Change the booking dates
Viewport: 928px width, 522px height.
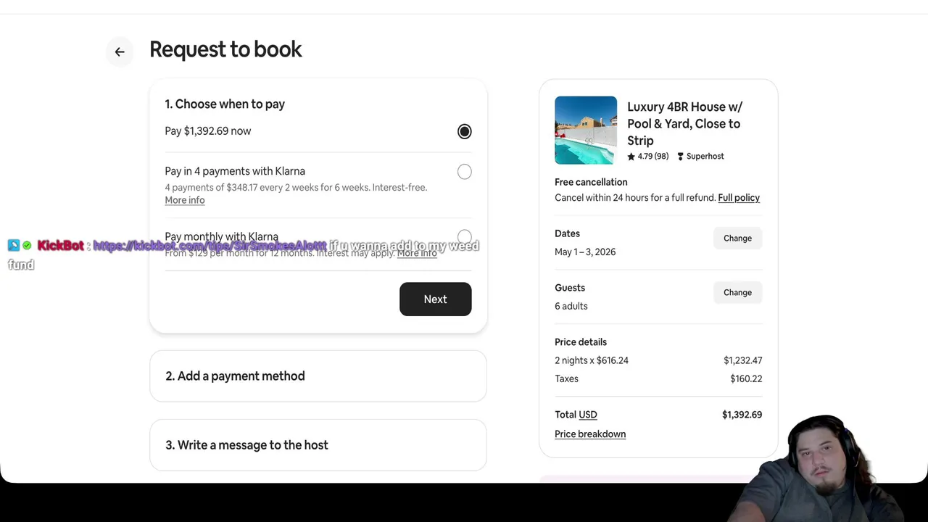point(737,239)
